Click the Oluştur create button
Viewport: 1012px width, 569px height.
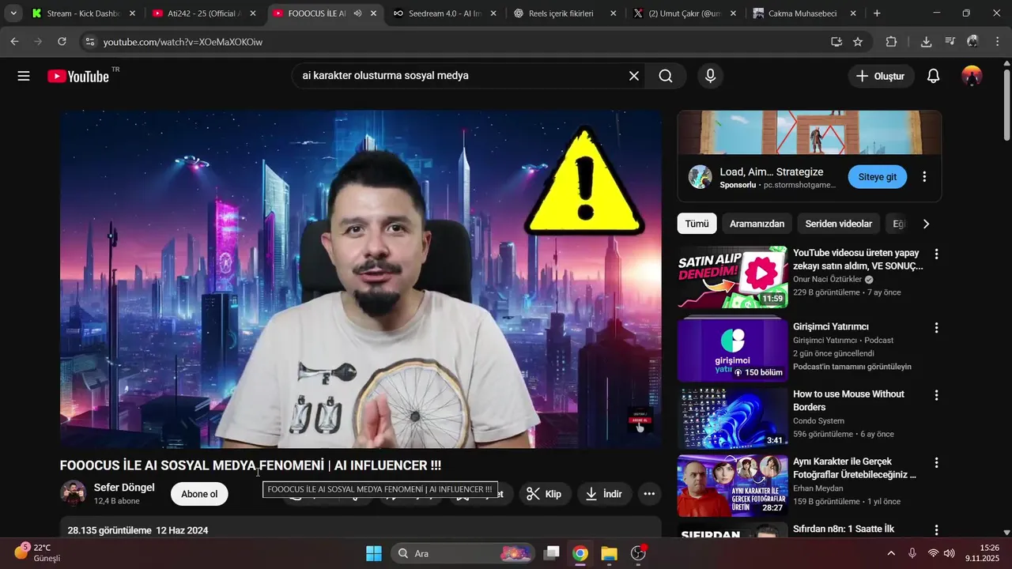pyautogui.click(x=881, y=76)
